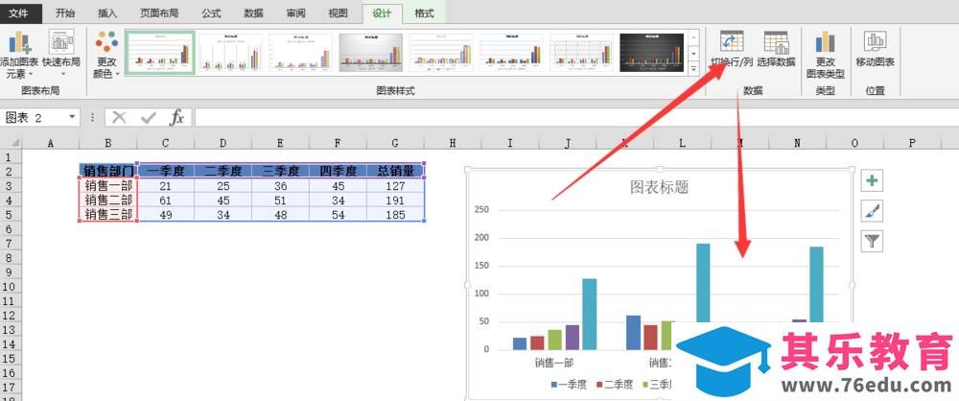Click the select-all corner of the sheet
The image size is (959, 401).
[11, 143]
